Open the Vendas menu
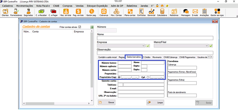The height and width of the screenshot is (111, 238). click(x=80, y=6)
